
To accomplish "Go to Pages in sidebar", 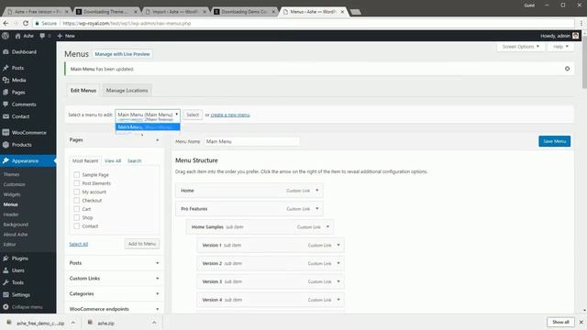I will pos(18,92).
